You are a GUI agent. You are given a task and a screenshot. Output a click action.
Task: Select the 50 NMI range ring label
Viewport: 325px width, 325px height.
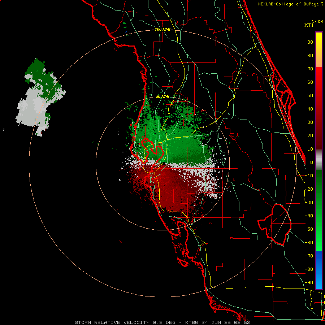(x=162, y=96)
